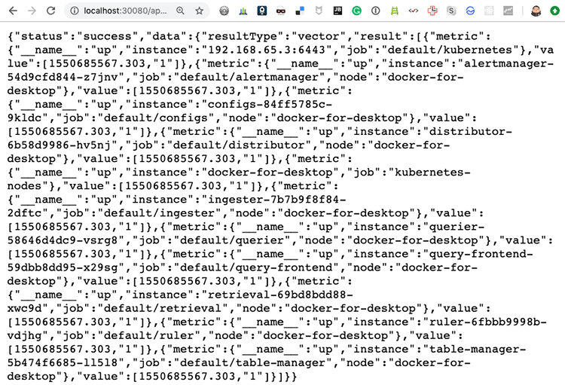The height and width of the screenshot is (385, 565).
Task: Reload the localhost page
Action: tap(50, 11)
